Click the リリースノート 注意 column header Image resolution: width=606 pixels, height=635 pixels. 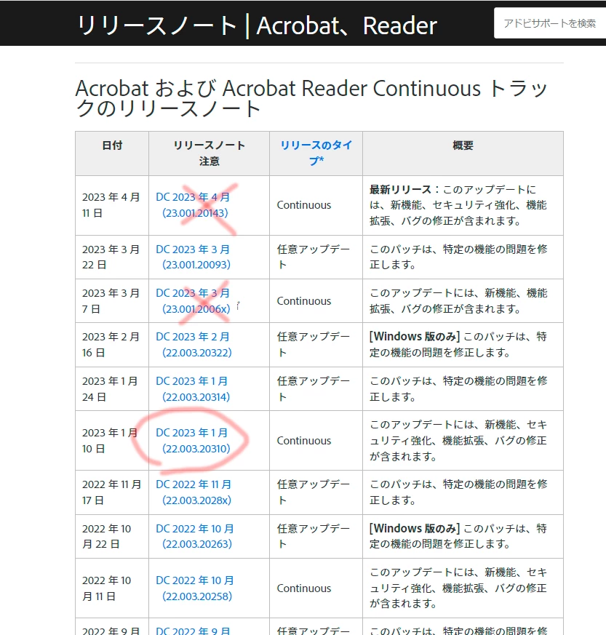[209, 153]
